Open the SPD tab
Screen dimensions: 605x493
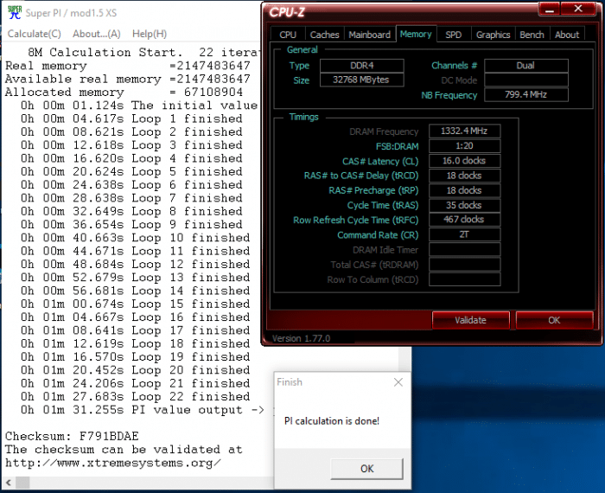point(454,35)
